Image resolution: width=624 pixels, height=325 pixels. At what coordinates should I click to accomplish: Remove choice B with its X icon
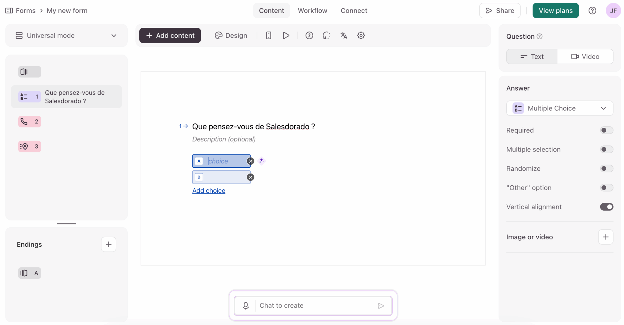point(250,177)
